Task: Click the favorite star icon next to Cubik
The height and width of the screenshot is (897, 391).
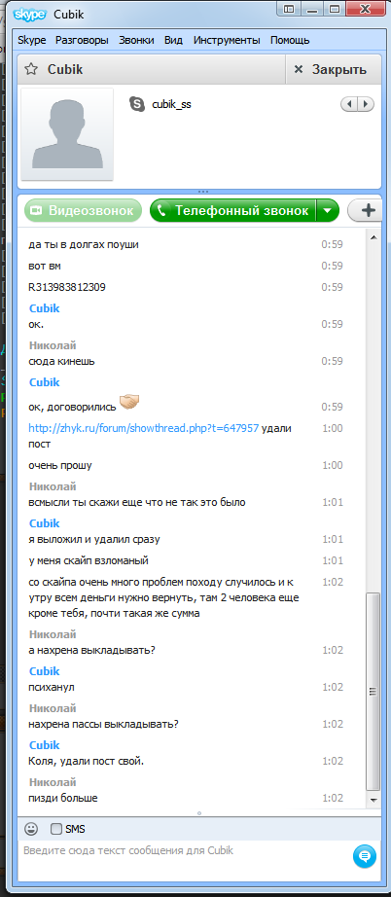Action: click(31, 70)
